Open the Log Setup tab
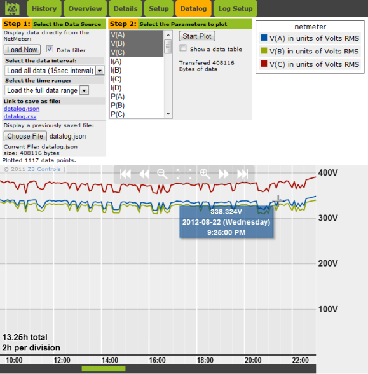 click(x=235, y=9)
